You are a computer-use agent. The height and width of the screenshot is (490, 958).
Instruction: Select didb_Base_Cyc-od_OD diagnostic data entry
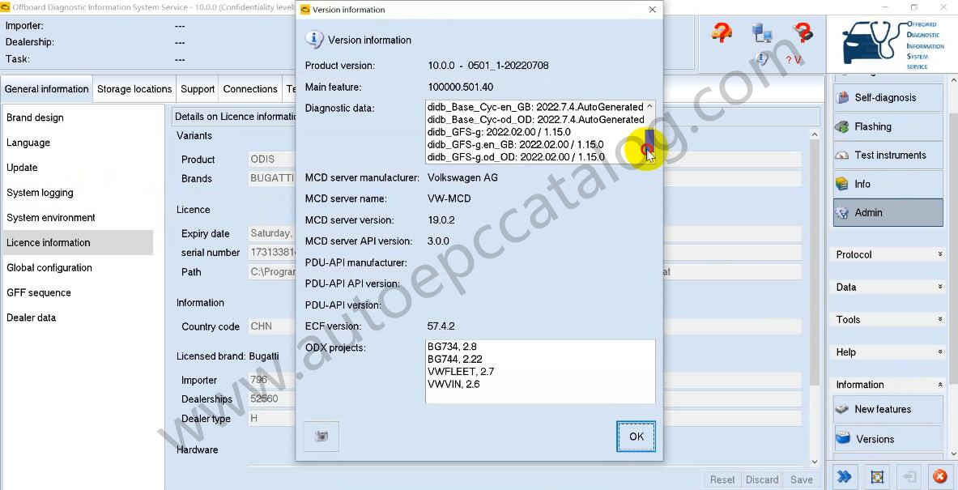click(536, 119)
